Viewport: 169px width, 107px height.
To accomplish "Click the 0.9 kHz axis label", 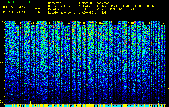I will [2, 62].
